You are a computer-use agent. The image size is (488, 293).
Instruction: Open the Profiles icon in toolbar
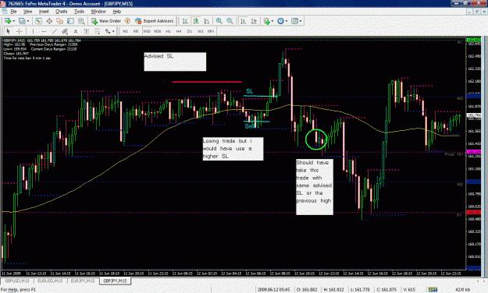point(22,21)
